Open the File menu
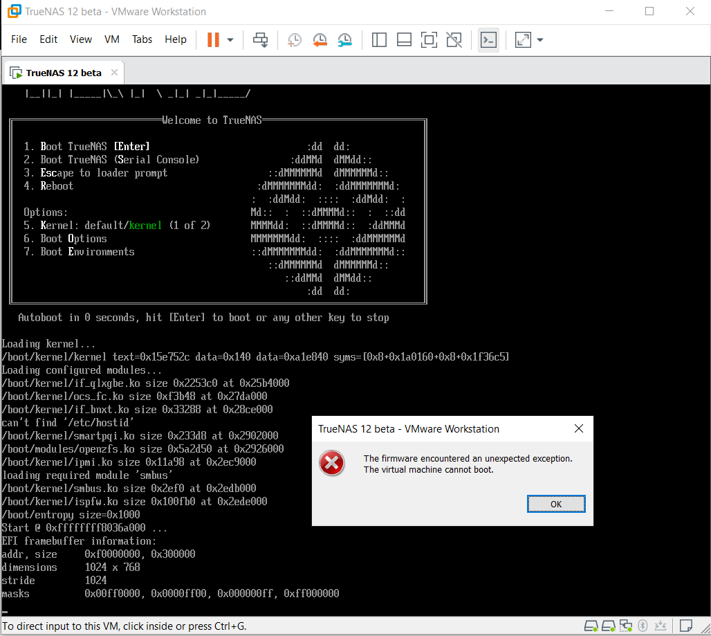Screen dimensions: 711x636 pyautogui.click(x=19, y=39)
